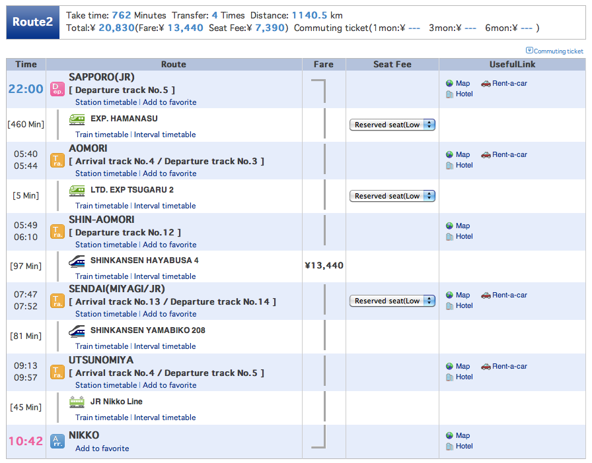Image resolution: width=592 pixels, height=463 pixels.
Task: Add AOMORI to favorite
Action: [x=170, y=173]
